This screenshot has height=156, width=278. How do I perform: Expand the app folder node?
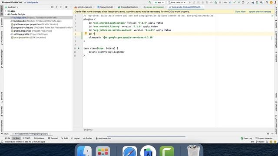[x=5, y=11]
